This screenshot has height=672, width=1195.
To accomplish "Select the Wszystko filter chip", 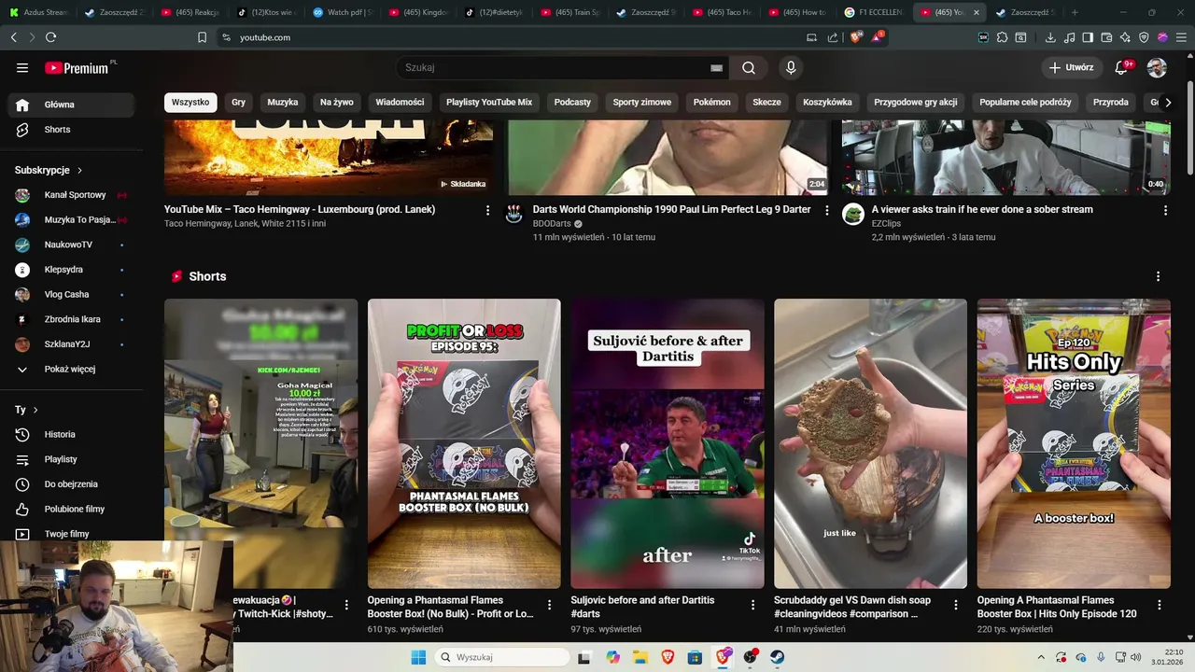I will point(190,102).
